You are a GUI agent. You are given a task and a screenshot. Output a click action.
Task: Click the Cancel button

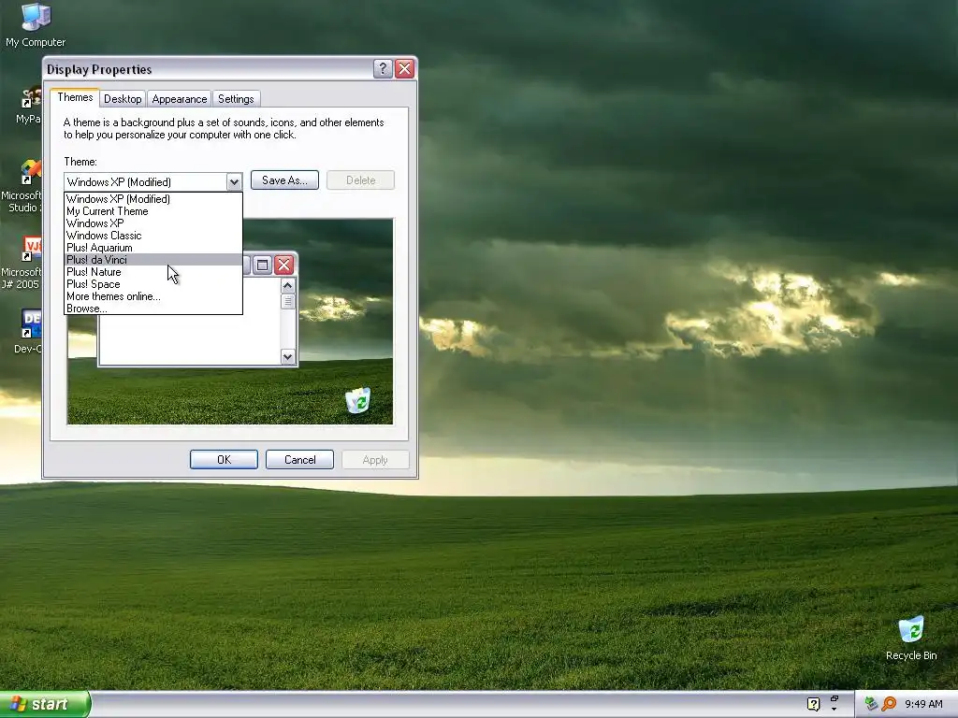(300, 460)
